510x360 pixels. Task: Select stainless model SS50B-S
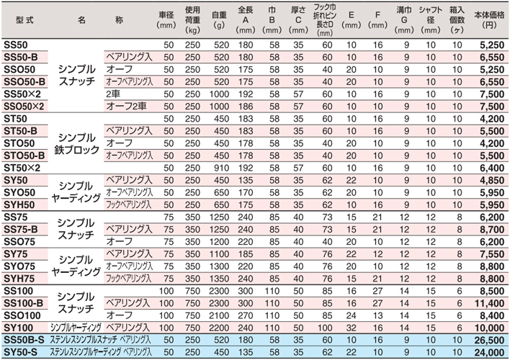(x=24, y=341)
